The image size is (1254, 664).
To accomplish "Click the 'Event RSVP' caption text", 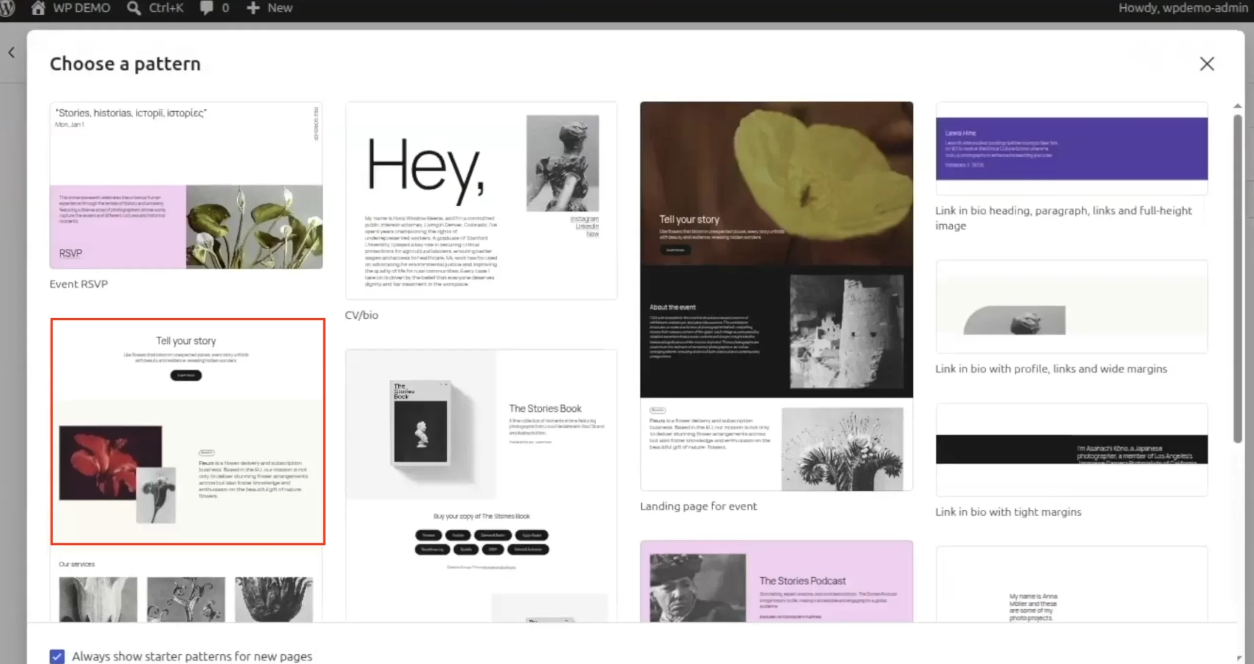I will [x=78, y=284].
